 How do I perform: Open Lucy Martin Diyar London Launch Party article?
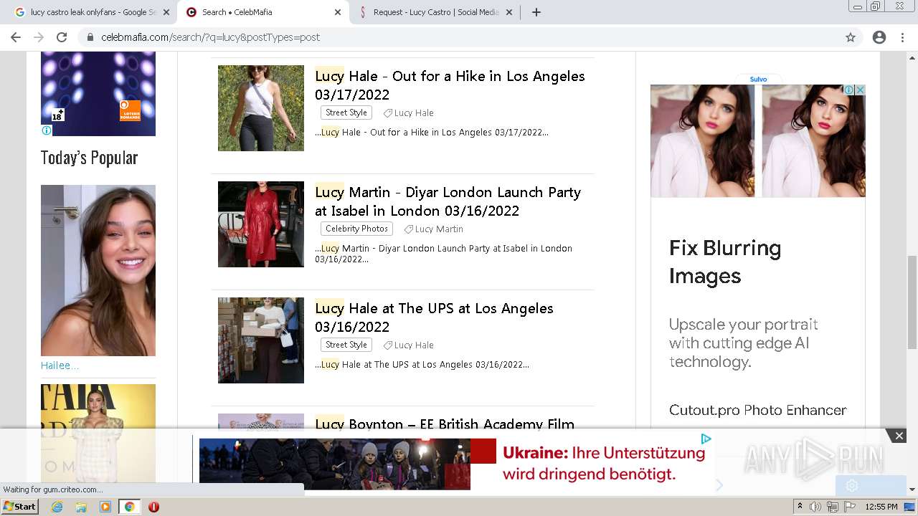[448, 201]
